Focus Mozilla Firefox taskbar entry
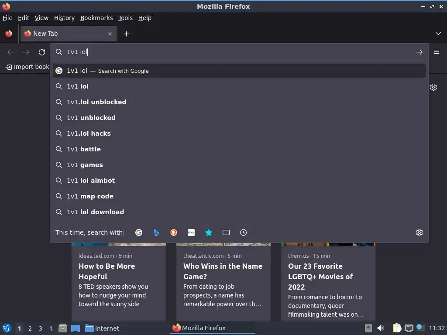The height and width of the screenshot is (335, 447). point(213,328)
